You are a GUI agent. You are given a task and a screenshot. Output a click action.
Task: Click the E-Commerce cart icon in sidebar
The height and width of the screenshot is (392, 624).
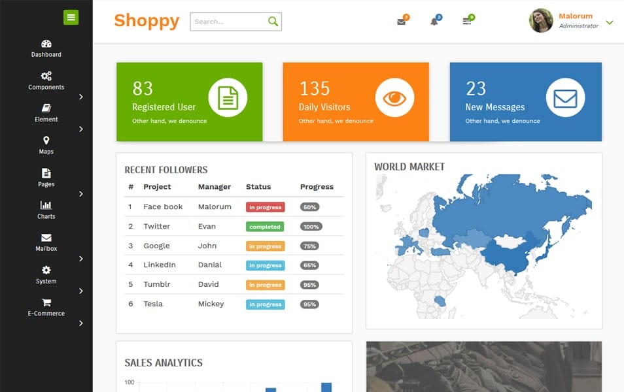46,307
